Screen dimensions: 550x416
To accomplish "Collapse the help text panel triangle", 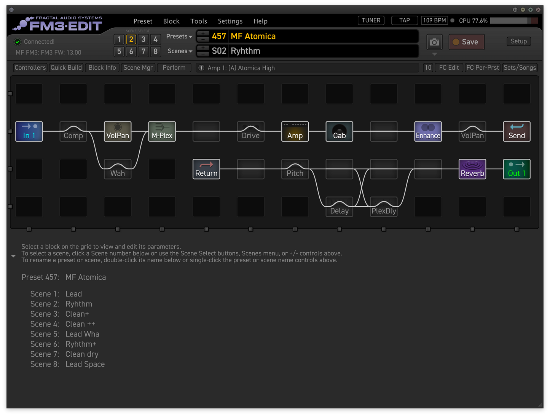I will tap(13, 256).
